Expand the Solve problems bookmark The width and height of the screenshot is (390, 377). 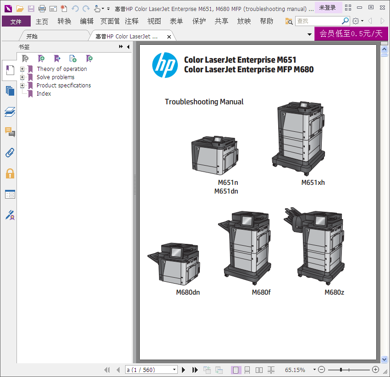click(22, 77)
